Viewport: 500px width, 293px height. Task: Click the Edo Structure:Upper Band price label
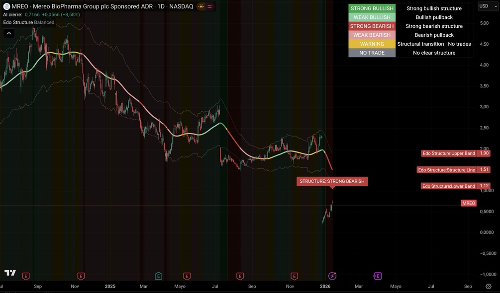pos(449,153)
